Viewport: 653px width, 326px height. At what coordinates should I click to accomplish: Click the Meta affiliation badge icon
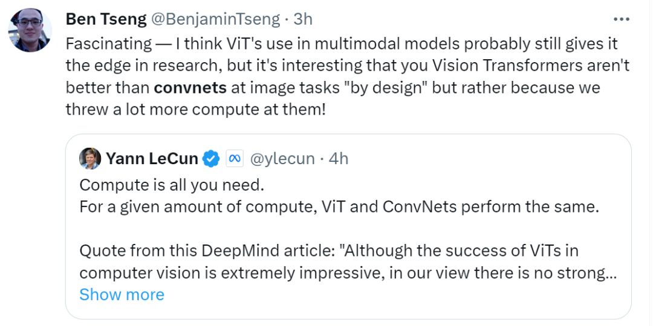[234, 159]
